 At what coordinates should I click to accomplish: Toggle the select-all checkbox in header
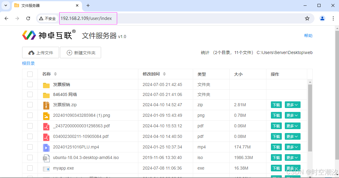tap(30, 74)
